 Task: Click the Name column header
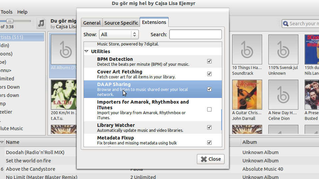click(x=13, y=142)
